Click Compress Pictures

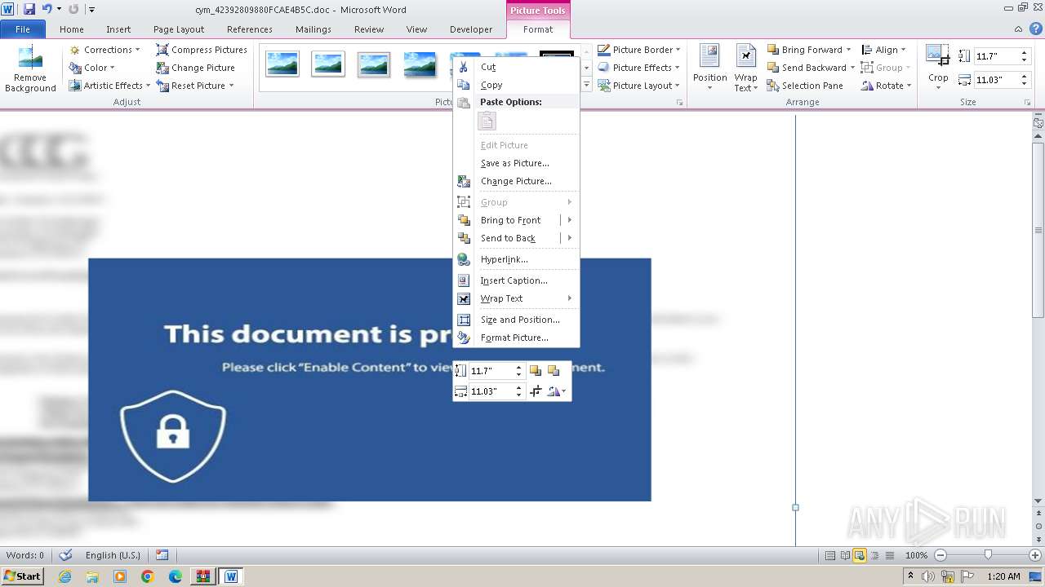202,50
